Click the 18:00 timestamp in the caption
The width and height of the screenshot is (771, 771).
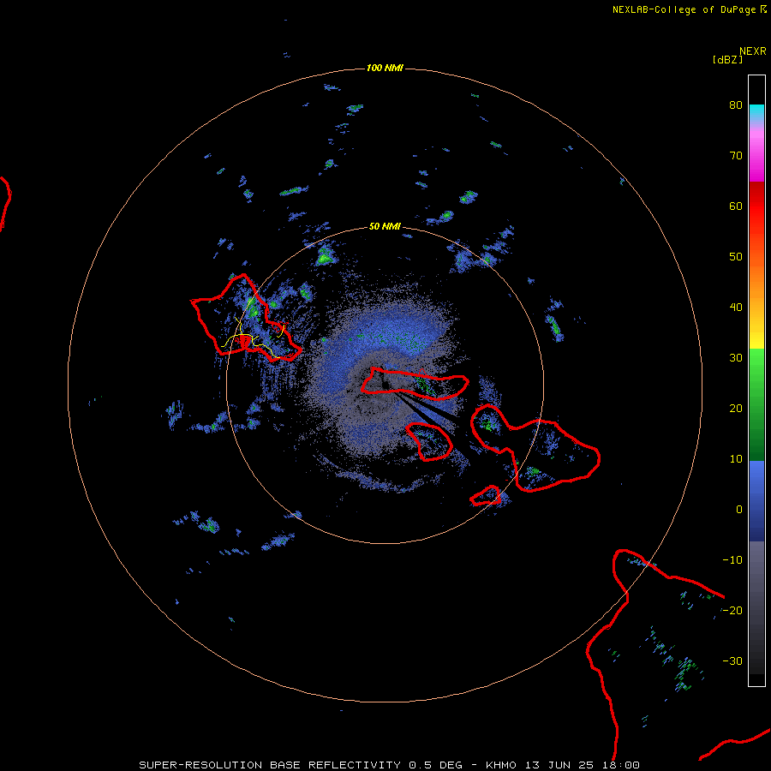click(x=621, y=765)
